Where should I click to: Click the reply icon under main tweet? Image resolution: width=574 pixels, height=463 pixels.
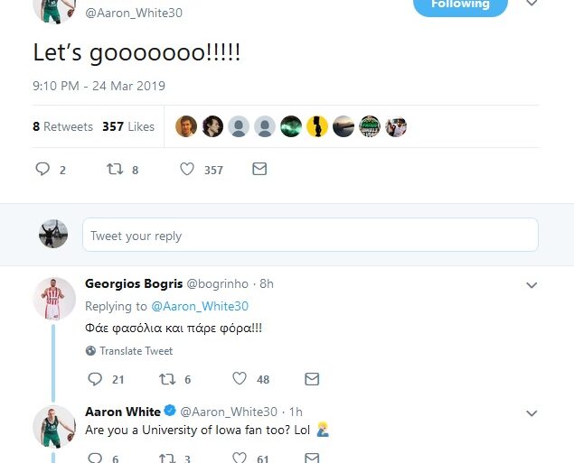42,169
